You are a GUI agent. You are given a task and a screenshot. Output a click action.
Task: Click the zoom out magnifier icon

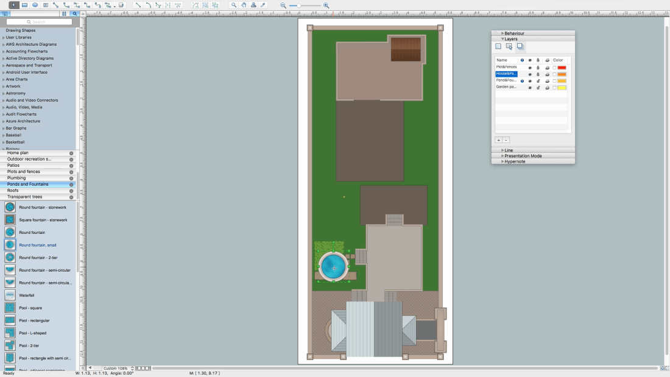(x=283, y=5)
